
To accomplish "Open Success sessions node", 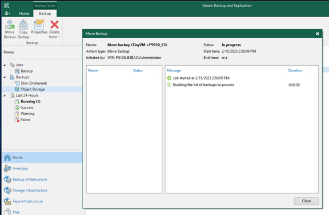I will pos(27,107).
